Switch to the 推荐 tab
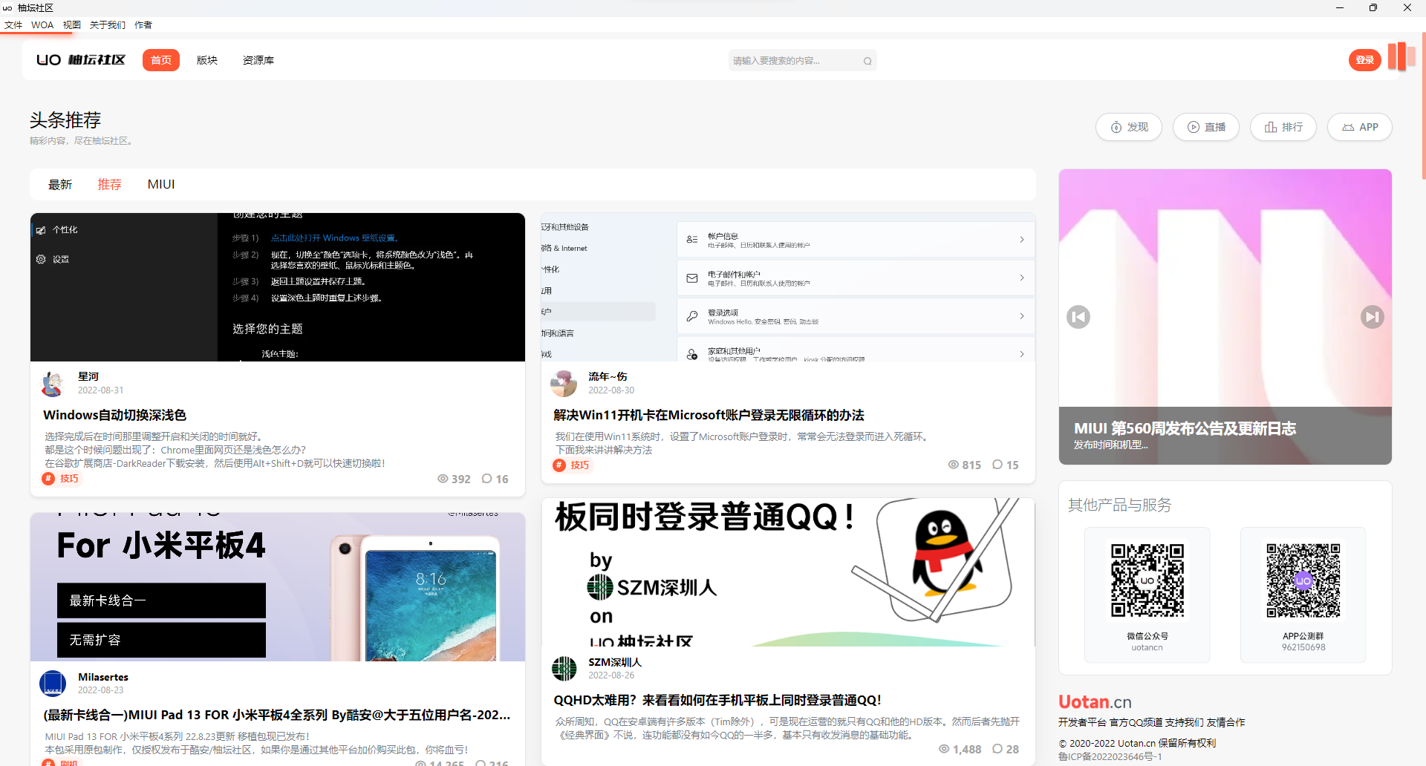Screen dimensions: 1426x766 [109, 184]
